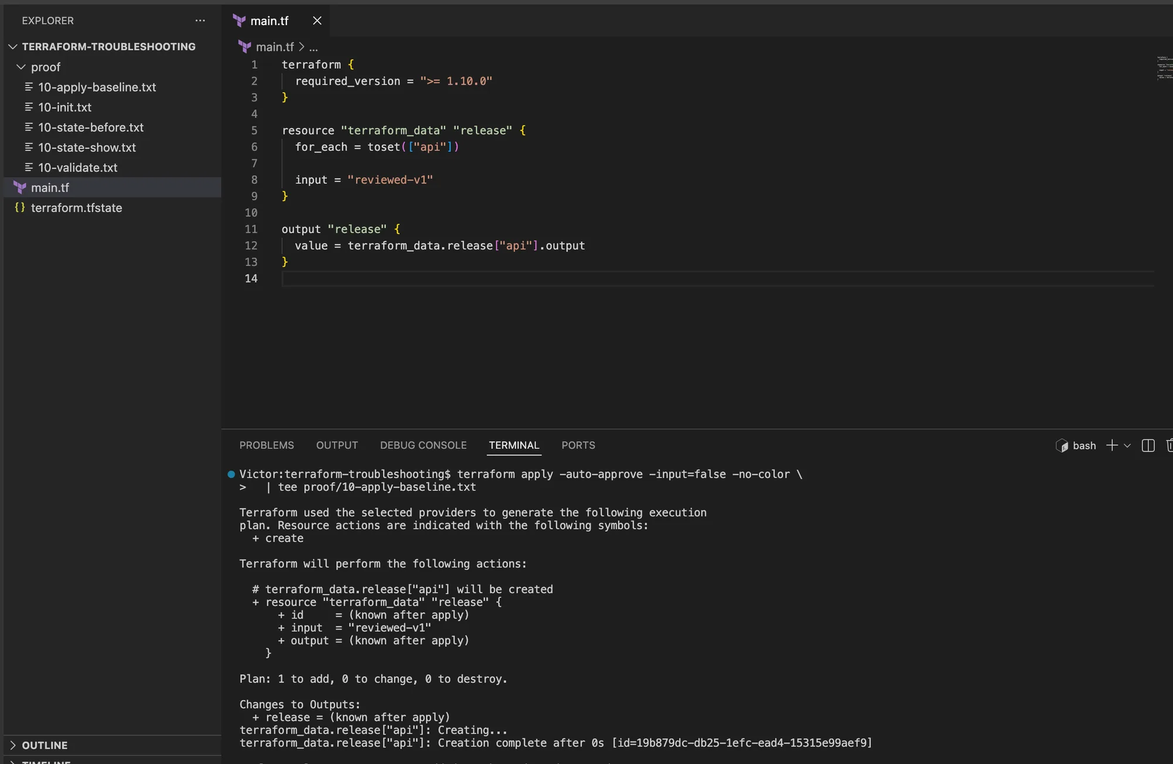Screen dimensions: 1173x764
Task: Switch to the DEBUG CONSOLE panel tab
Action: point(423,446)
